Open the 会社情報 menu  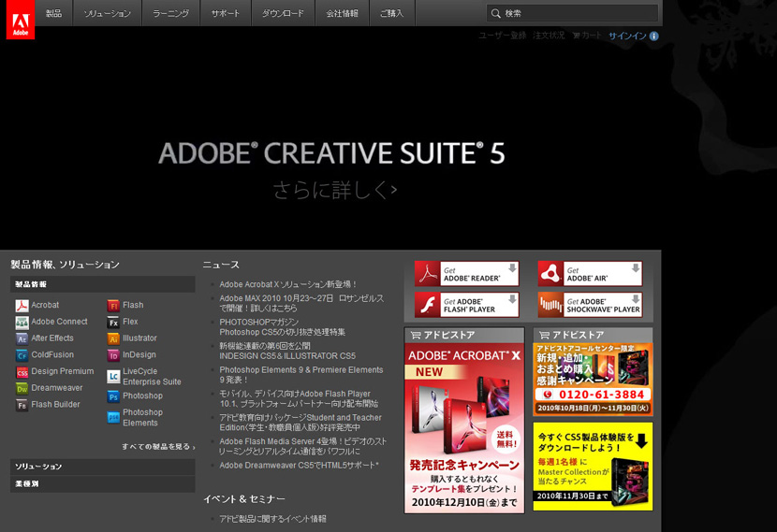click(342, 13)
